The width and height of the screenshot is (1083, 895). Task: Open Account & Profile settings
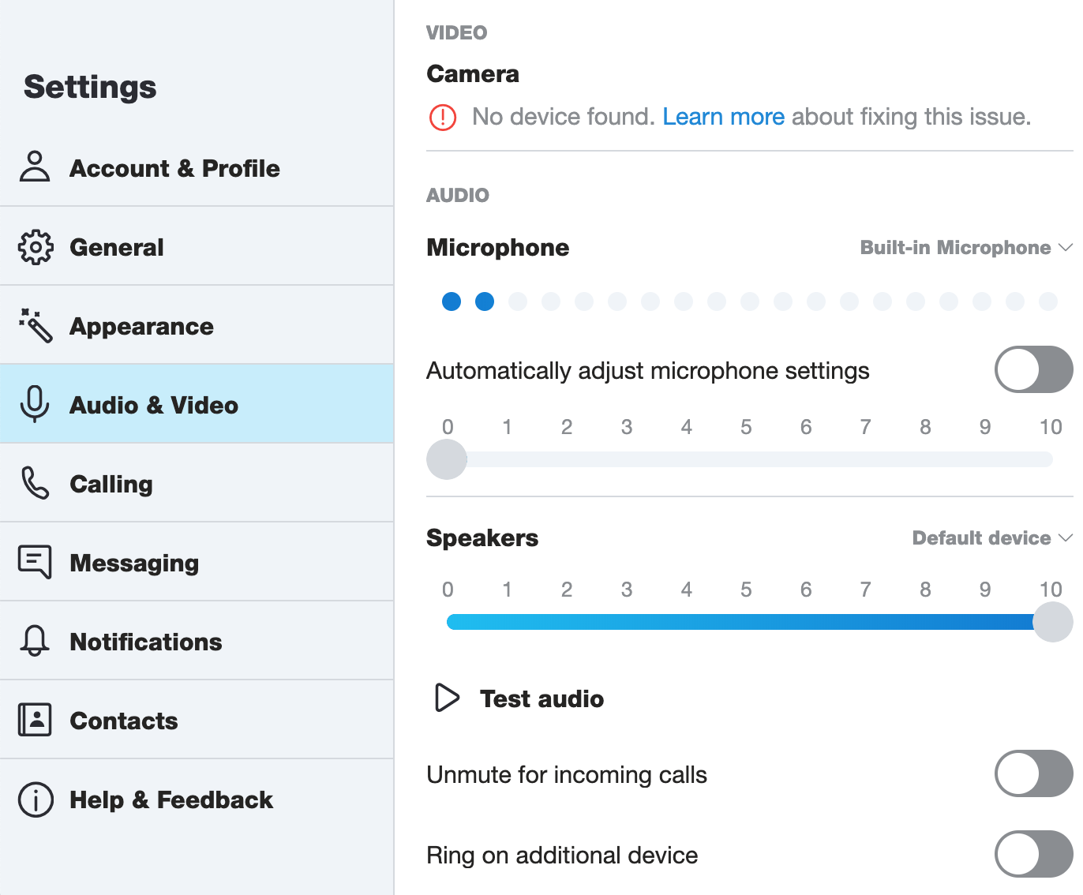click(x=197, y=167)
